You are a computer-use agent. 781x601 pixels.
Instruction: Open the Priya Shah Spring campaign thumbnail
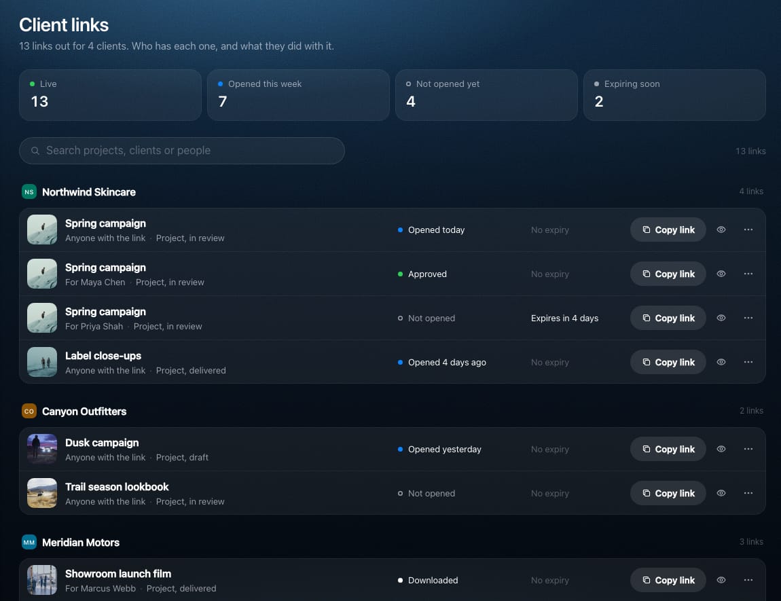(x=42, y=318)
